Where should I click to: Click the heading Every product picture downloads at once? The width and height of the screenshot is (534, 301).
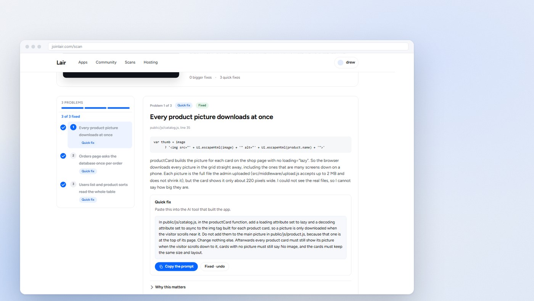(212, 117)
